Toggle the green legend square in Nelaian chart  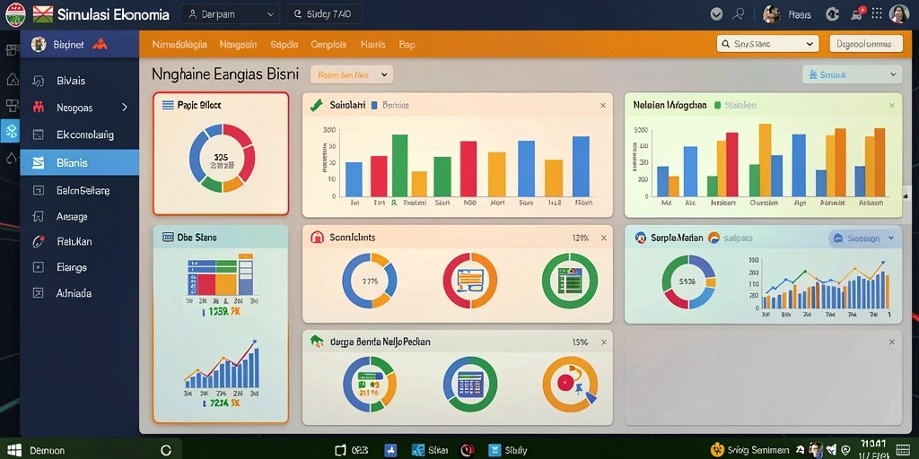coord(717,106)
